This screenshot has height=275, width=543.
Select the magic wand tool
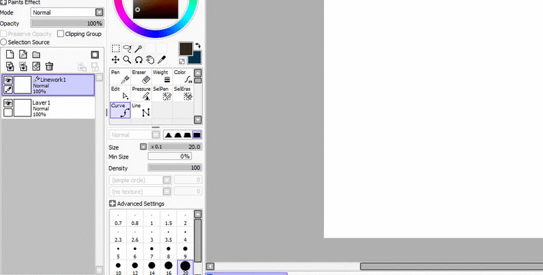pos(138,48)
